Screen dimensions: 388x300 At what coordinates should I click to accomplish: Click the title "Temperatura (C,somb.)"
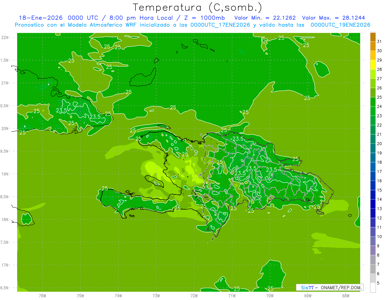pos(198,7)
